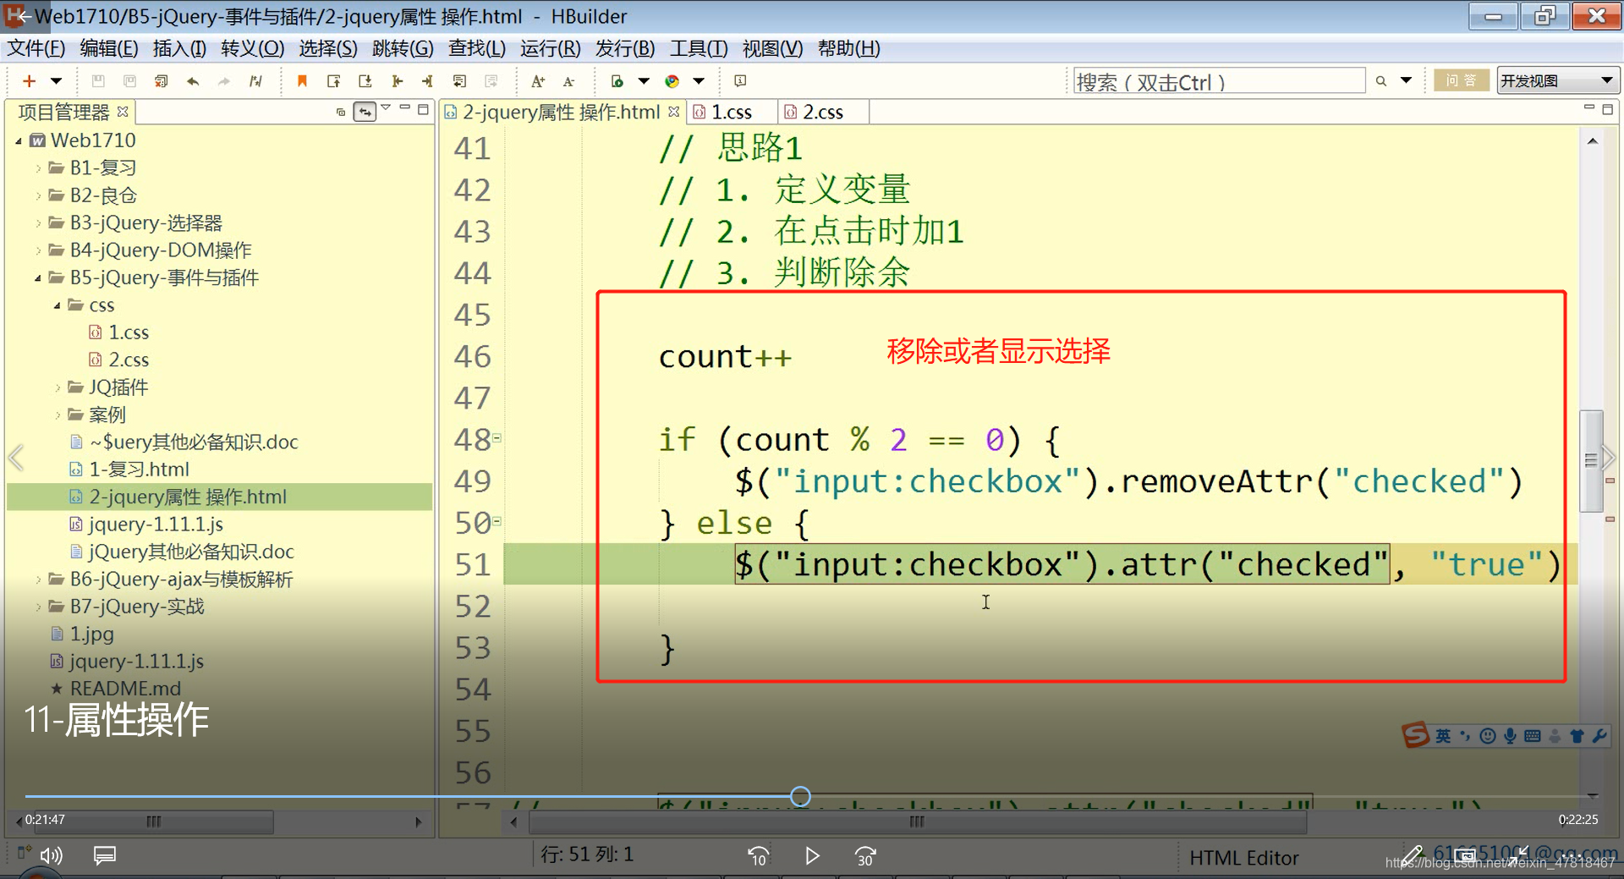Image resolution: width=1624 pixels, height=879 pixels.
Task: Click the Save All toolbar icon
Action: click(129, 81)
